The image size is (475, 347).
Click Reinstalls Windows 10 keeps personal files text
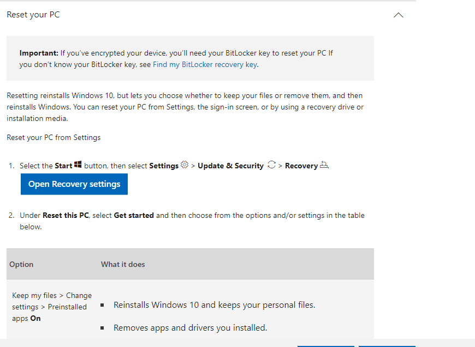[x=215, y=305]
